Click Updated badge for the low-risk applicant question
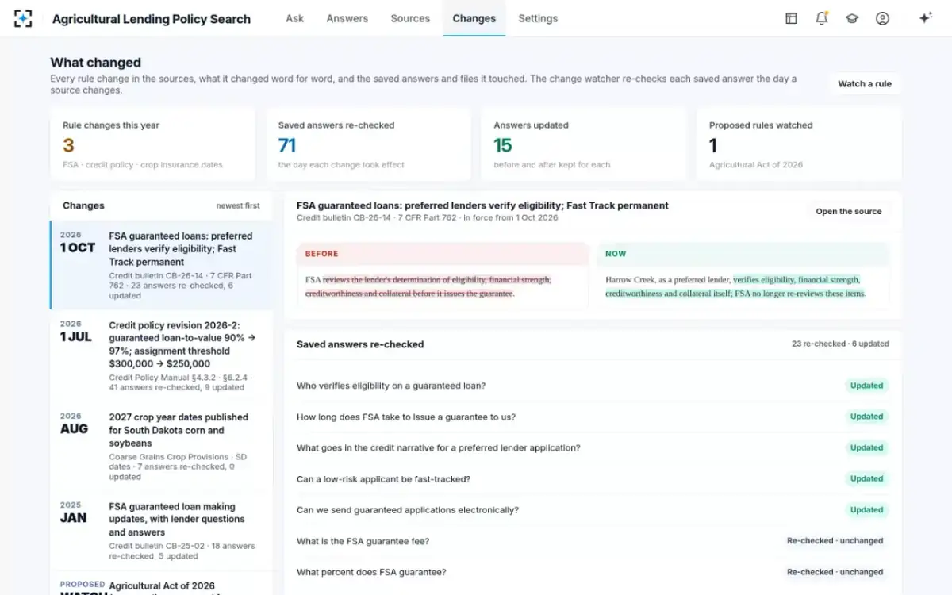Viewport: 952px width, 595px height. coord(866,478)
